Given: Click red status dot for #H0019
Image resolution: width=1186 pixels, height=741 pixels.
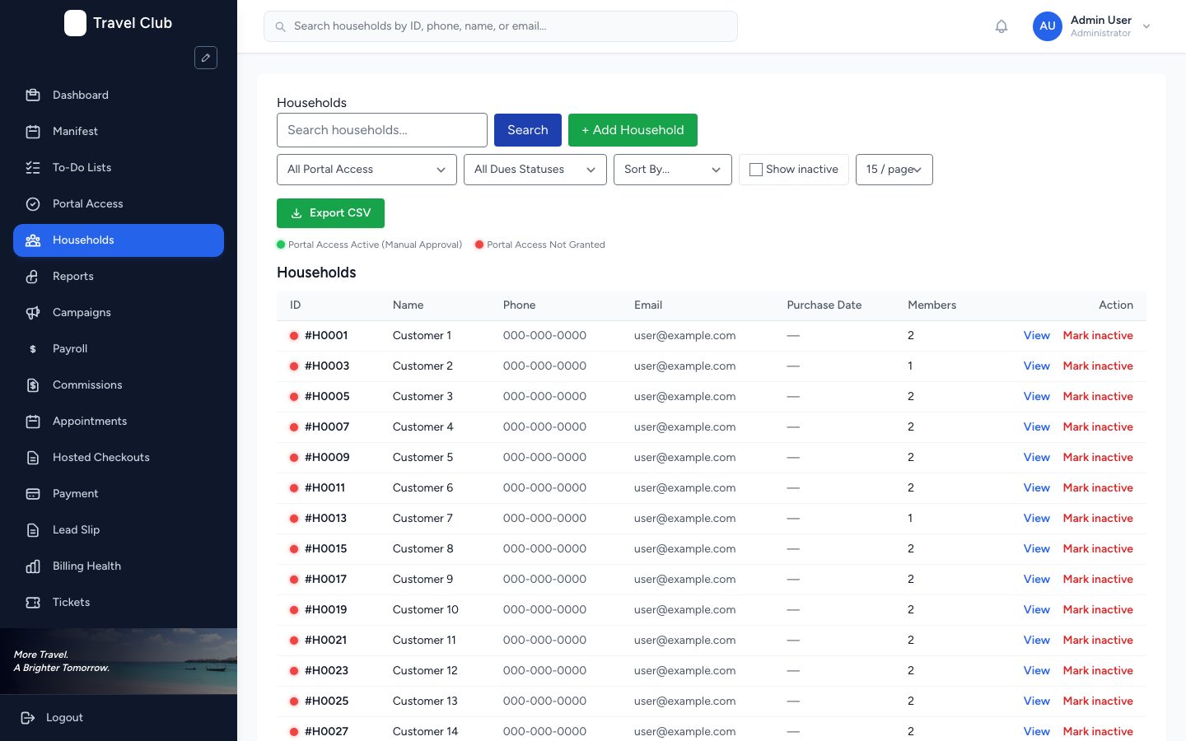Looking at the screenshot, I should pyautogui.click(x=294, y=610).
